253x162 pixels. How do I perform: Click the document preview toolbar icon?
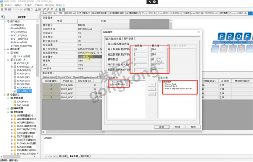(36, 9)
